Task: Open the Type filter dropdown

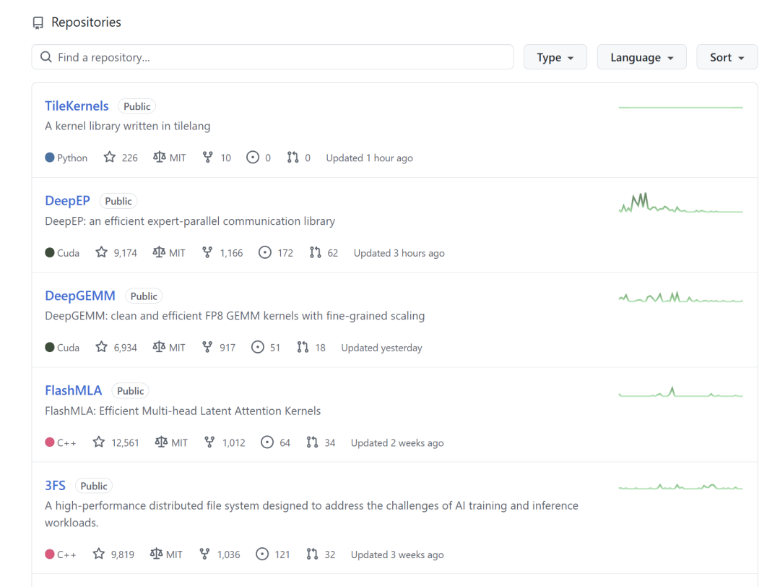Action: coord(555,57)
